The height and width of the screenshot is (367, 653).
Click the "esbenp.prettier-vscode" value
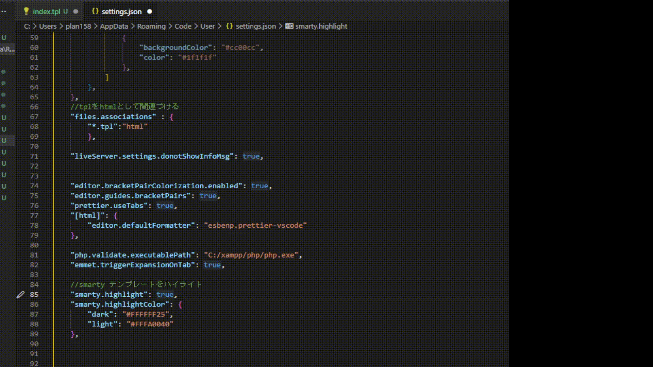click(255, 225)
